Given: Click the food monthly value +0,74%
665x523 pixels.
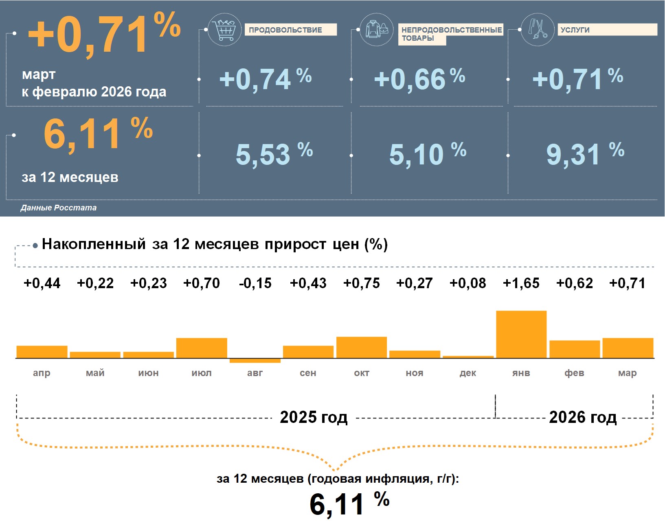Looking at the screenshot, I should pos(265,79).
